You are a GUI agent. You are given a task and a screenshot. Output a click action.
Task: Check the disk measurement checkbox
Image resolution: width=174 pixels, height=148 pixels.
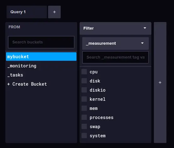84,81
